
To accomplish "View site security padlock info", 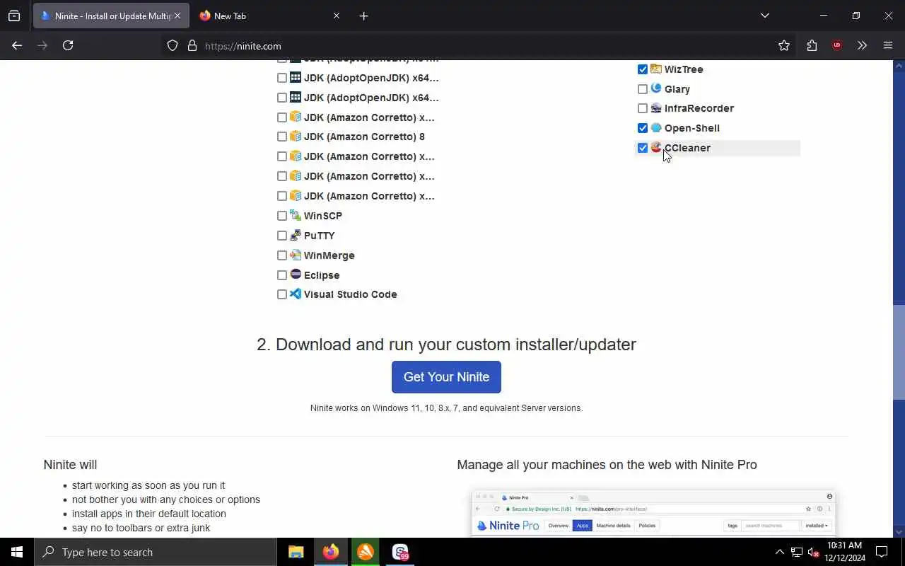I will pos(192,45).
